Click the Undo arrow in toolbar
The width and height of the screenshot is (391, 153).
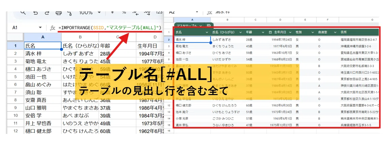coord(35,13)
